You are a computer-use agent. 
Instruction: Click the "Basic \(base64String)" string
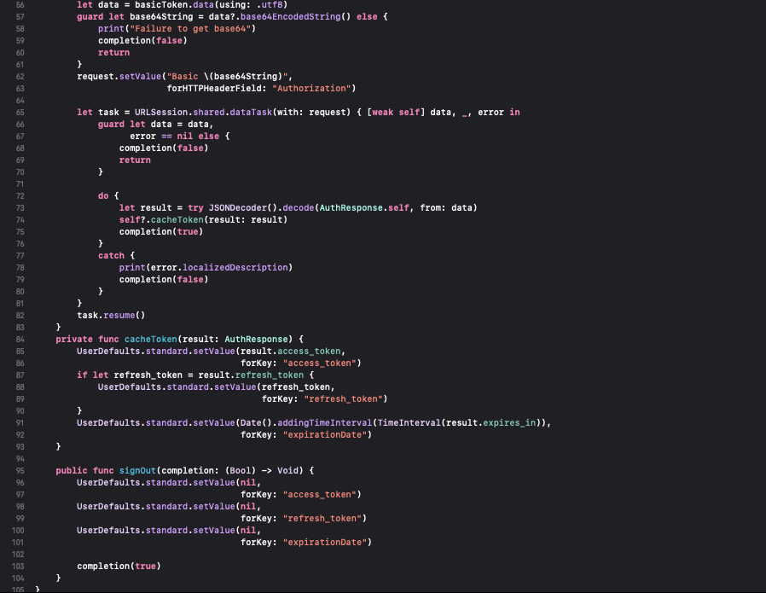tap(227, 77)
